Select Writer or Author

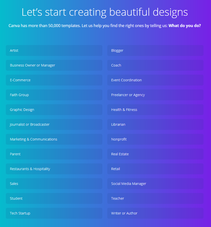pyautogui.click(x=155, y=213)
